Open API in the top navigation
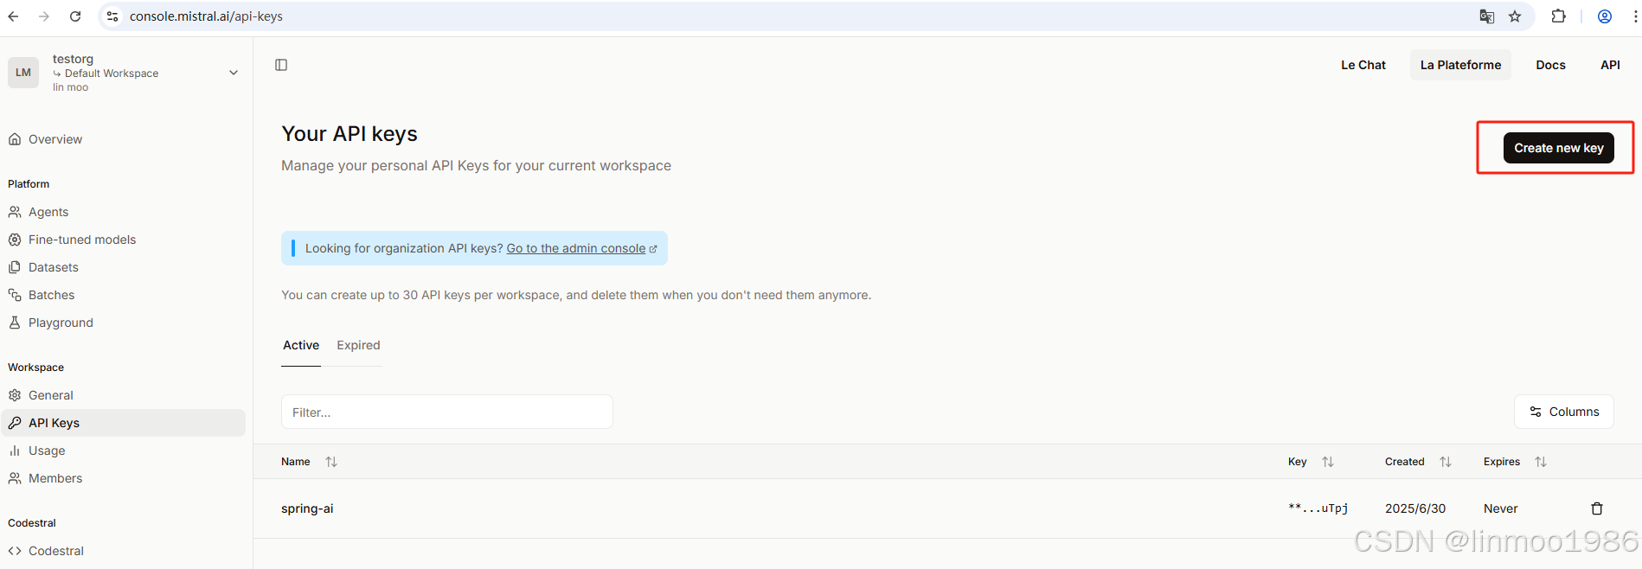Viewport: 1642px width, 569px height. click(1610, 65)
